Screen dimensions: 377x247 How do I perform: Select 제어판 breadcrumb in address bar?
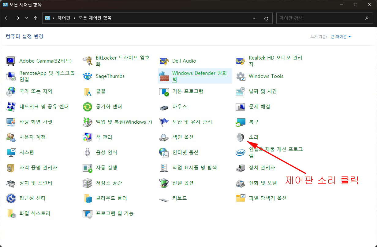coord(64,18)
